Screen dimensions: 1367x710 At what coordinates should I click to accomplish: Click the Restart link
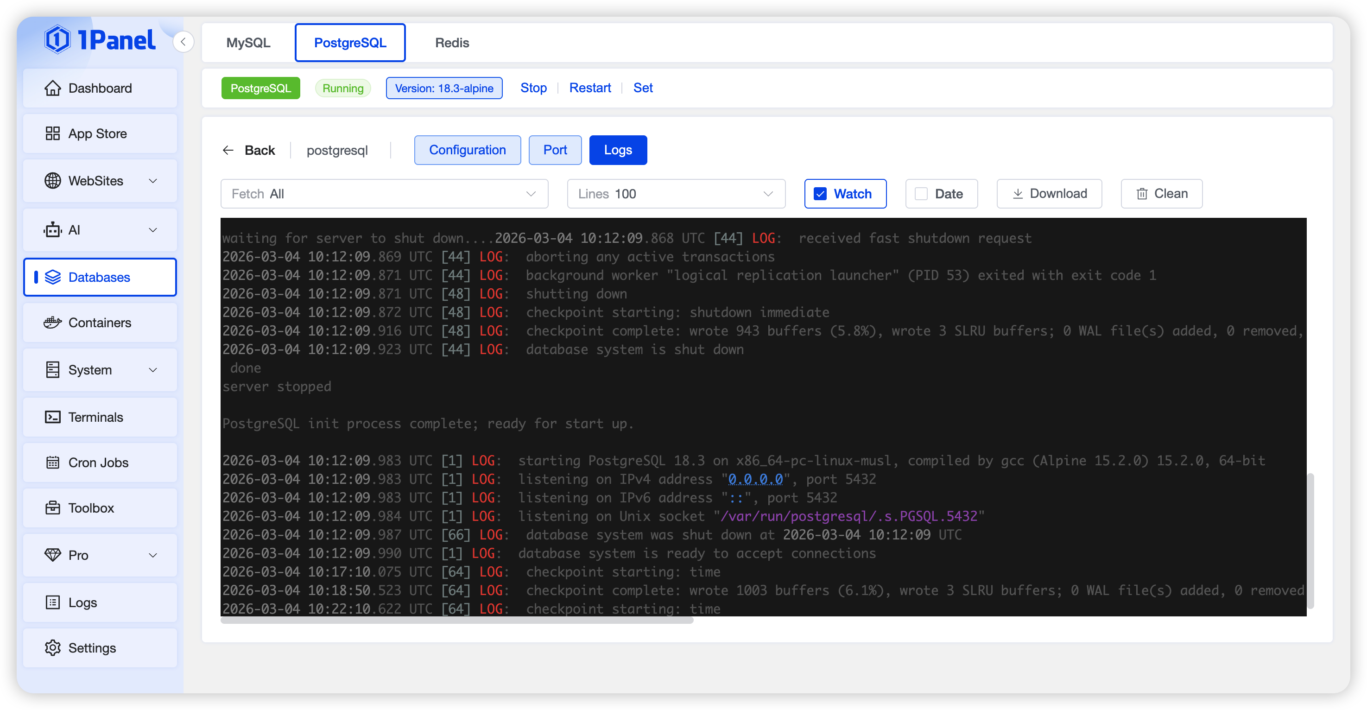tap(589, 88)
